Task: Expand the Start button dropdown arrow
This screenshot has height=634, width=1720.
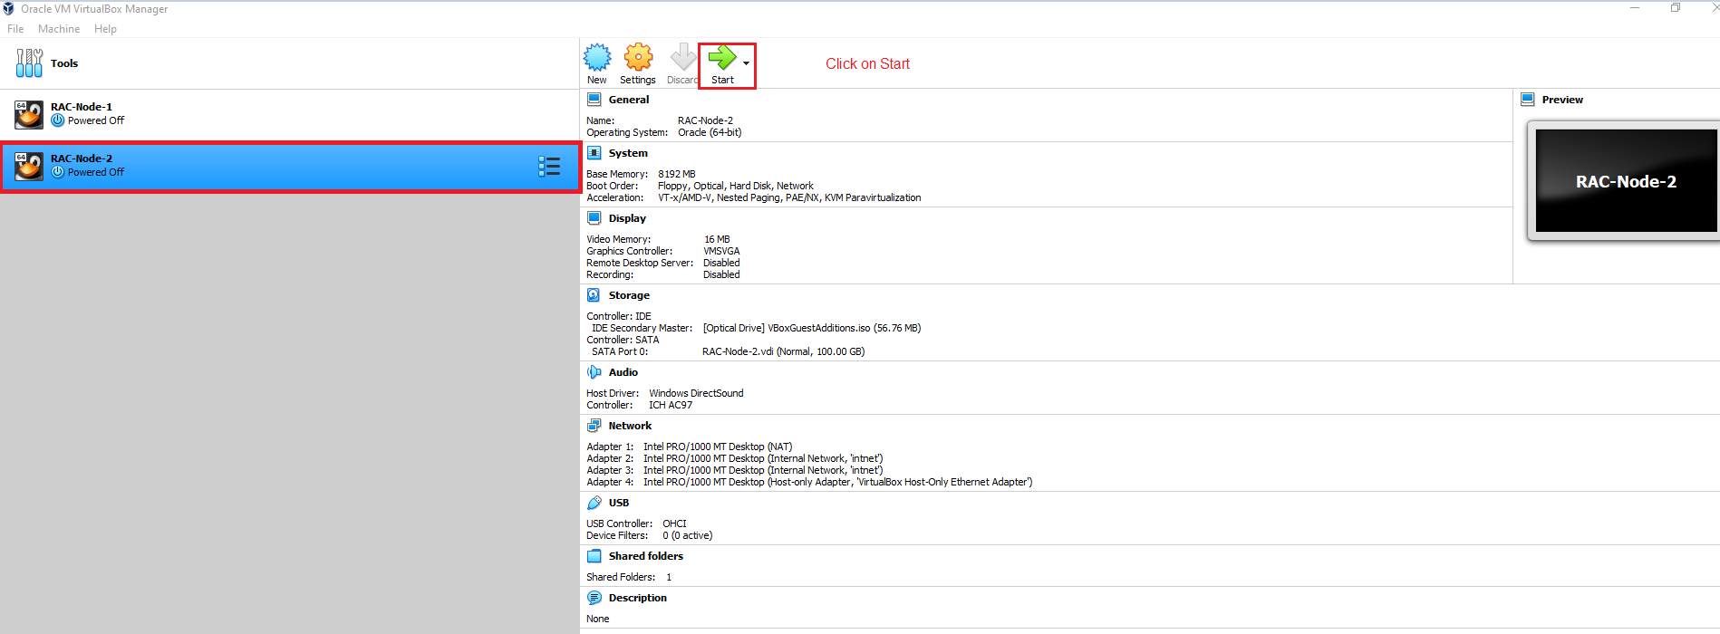Action: [x=746, y=63]
